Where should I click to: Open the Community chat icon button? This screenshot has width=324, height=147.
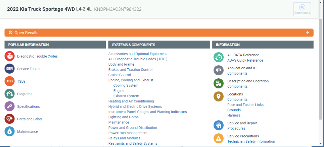click(302, 9)
